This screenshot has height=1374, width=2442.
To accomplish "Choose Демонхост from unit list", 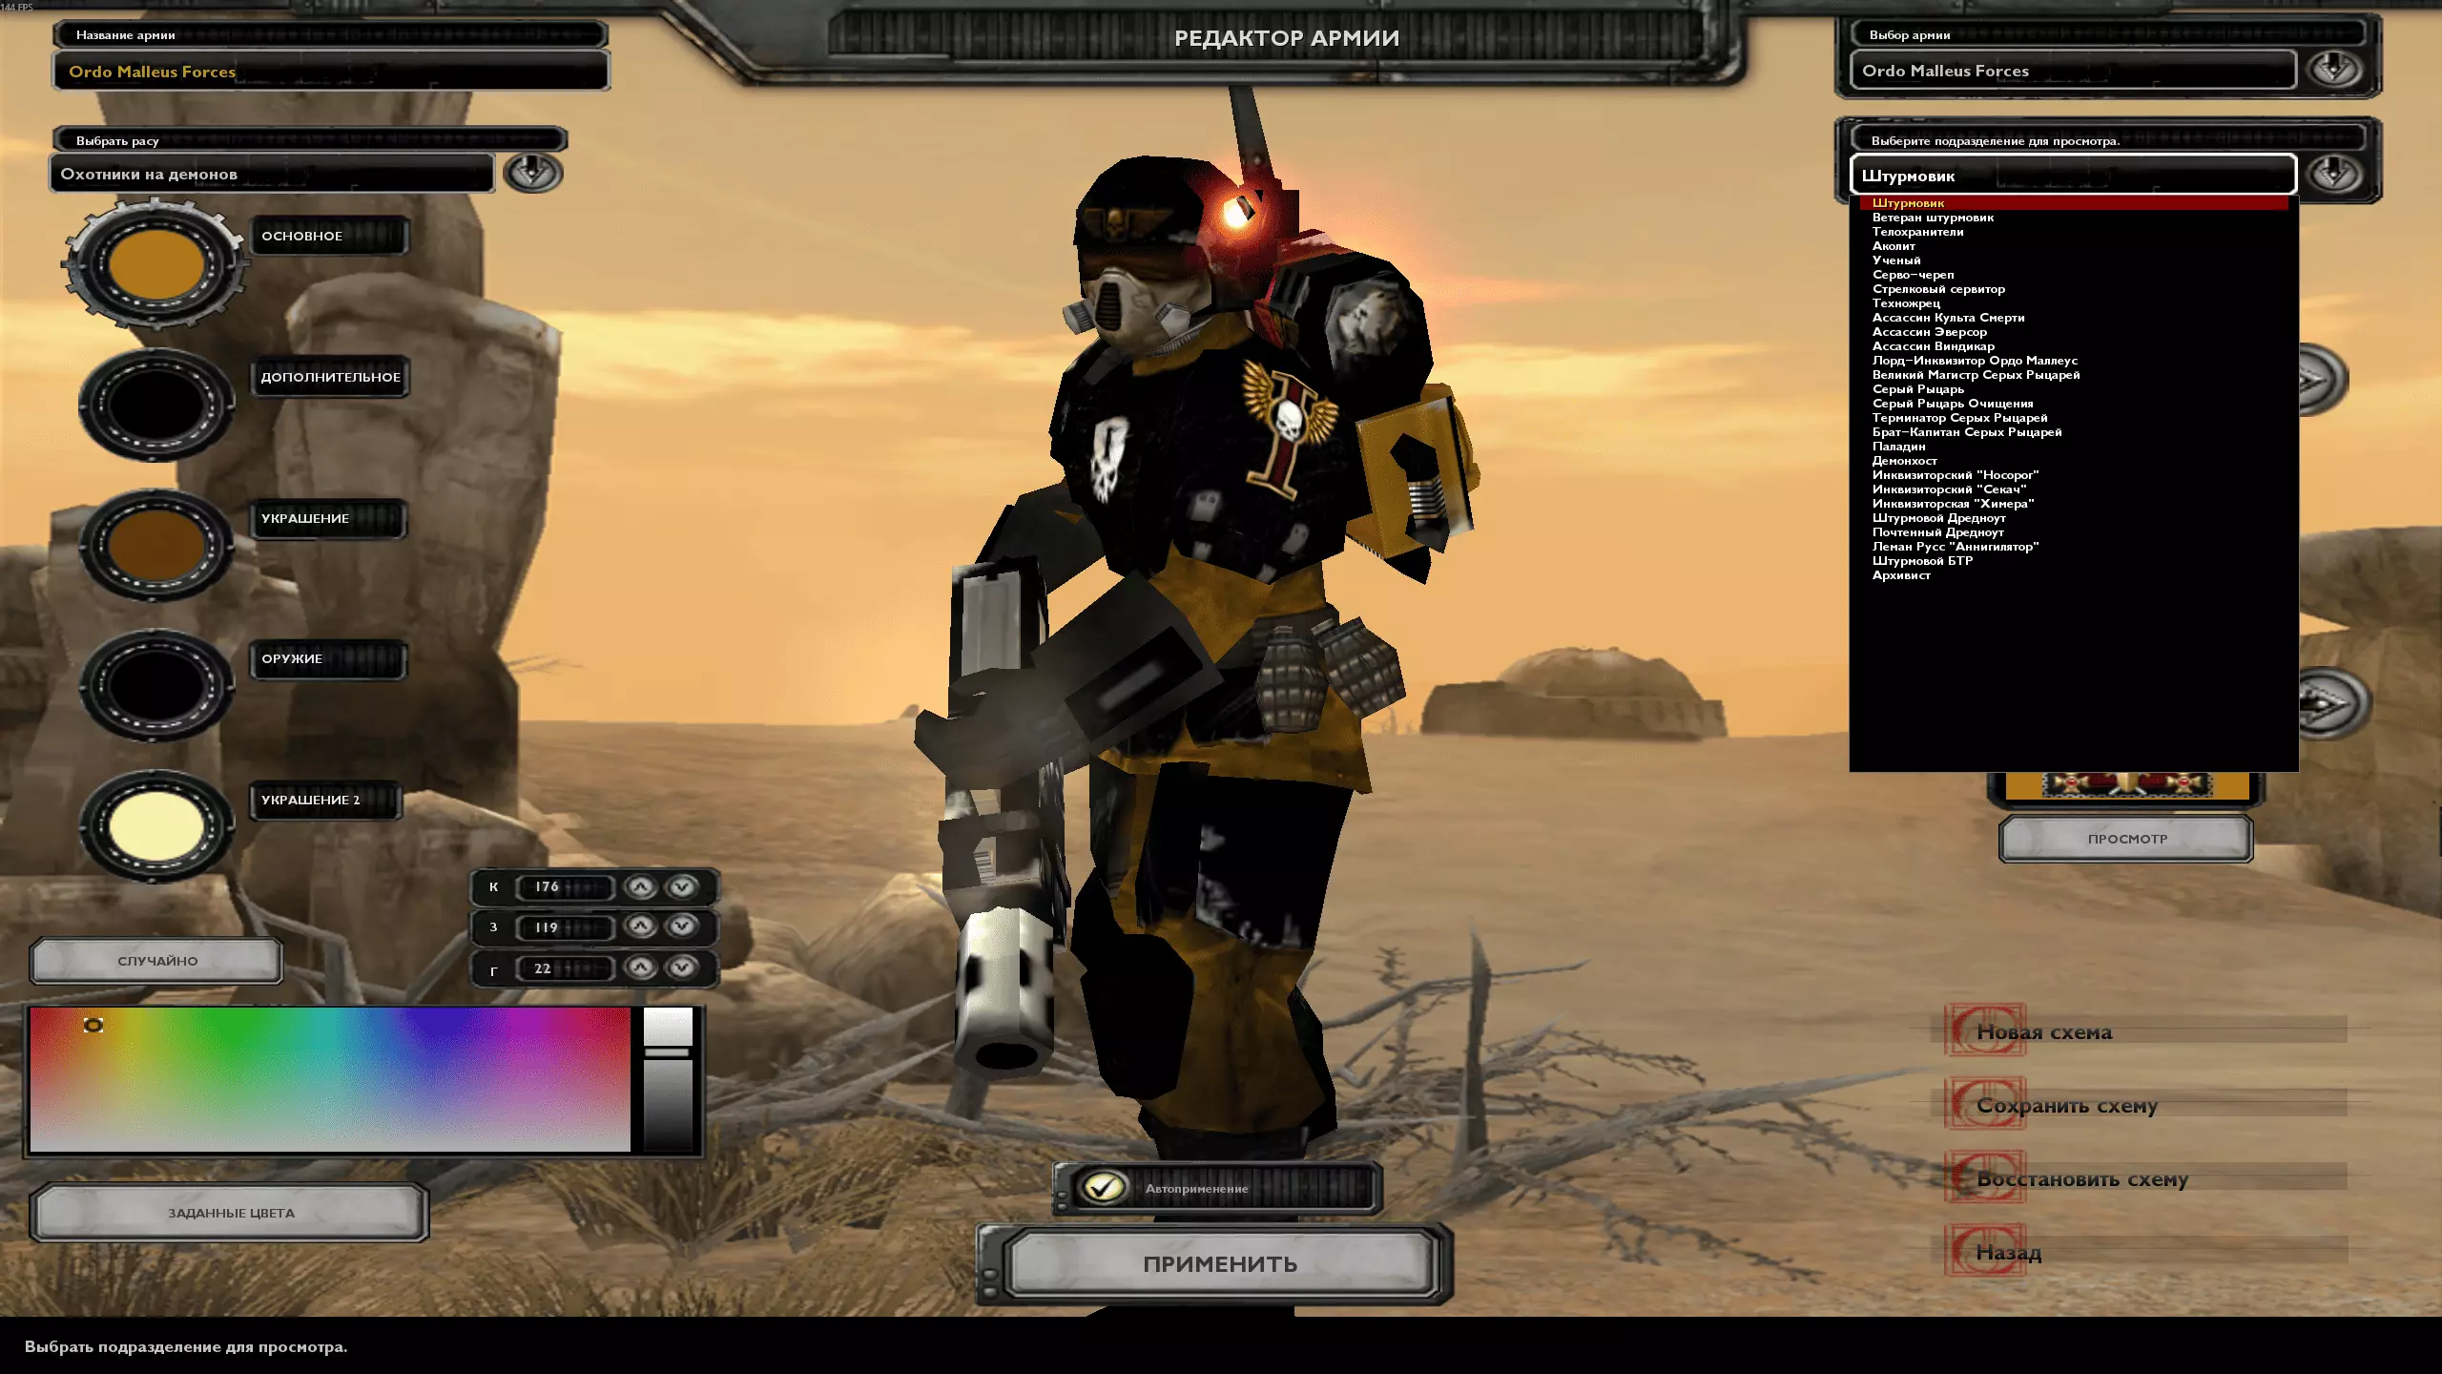I will coord(1904,461).
